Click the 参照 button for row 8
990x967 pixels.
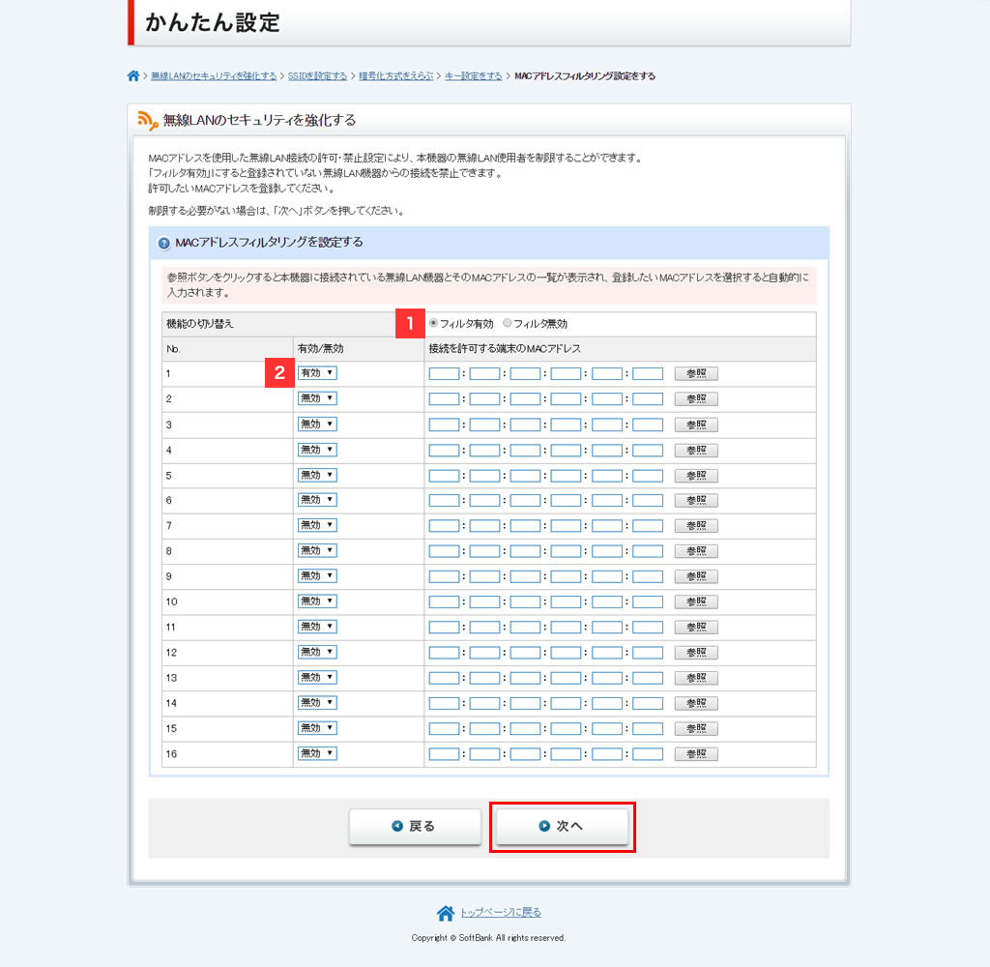pyautogui.click(x=696, y=551)
